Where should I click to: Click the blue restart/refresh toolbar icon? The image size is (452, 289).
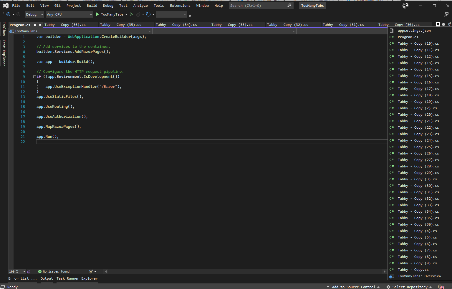pyautogui.click(x=148, y=14)
